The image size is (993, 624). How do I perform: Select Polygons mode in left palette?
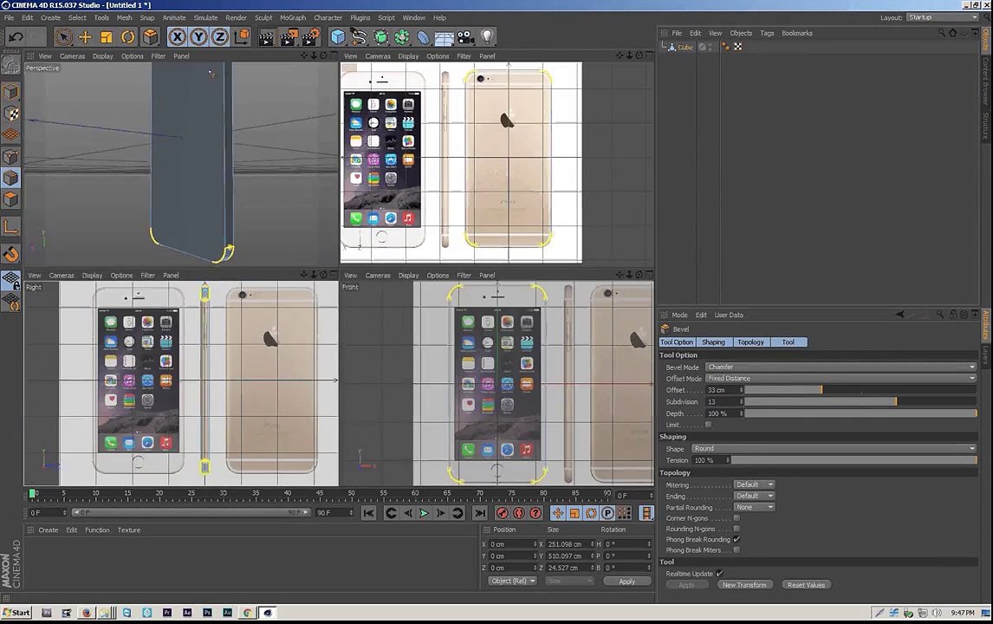point(10,199)
